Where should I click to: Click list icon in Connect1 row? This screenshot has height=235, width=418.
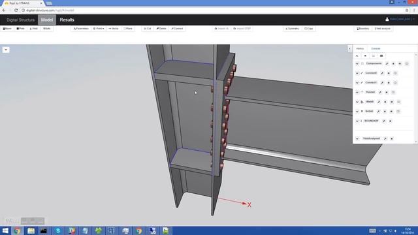coord(395,83)
